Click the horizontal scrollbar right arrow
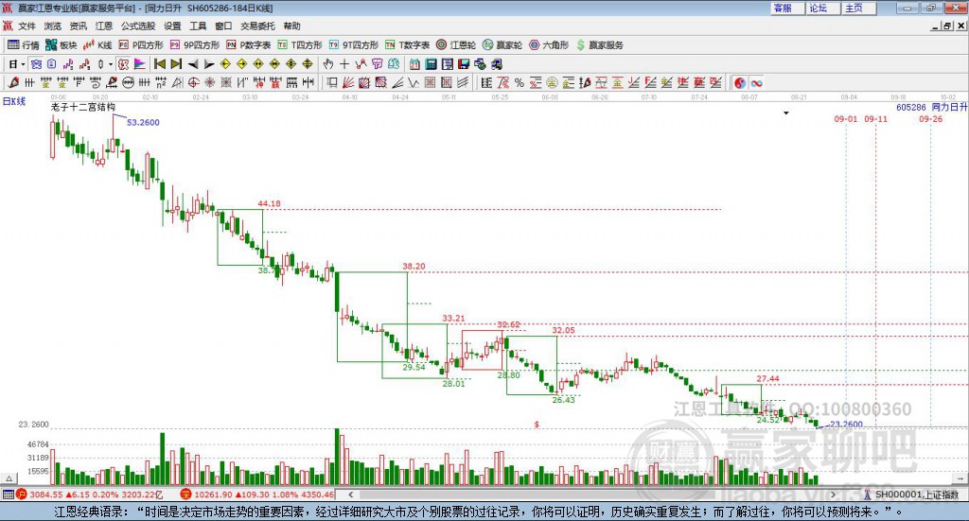969x521 pixels. [x=833, y=495]
